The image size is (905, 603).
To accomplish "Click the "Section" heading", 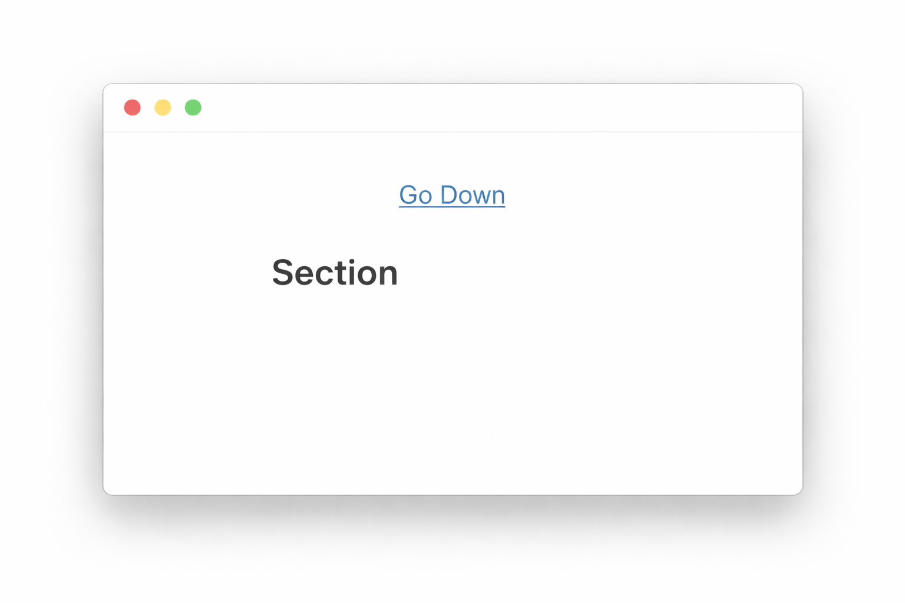I will pyautogui.click(x=335, y=273).
